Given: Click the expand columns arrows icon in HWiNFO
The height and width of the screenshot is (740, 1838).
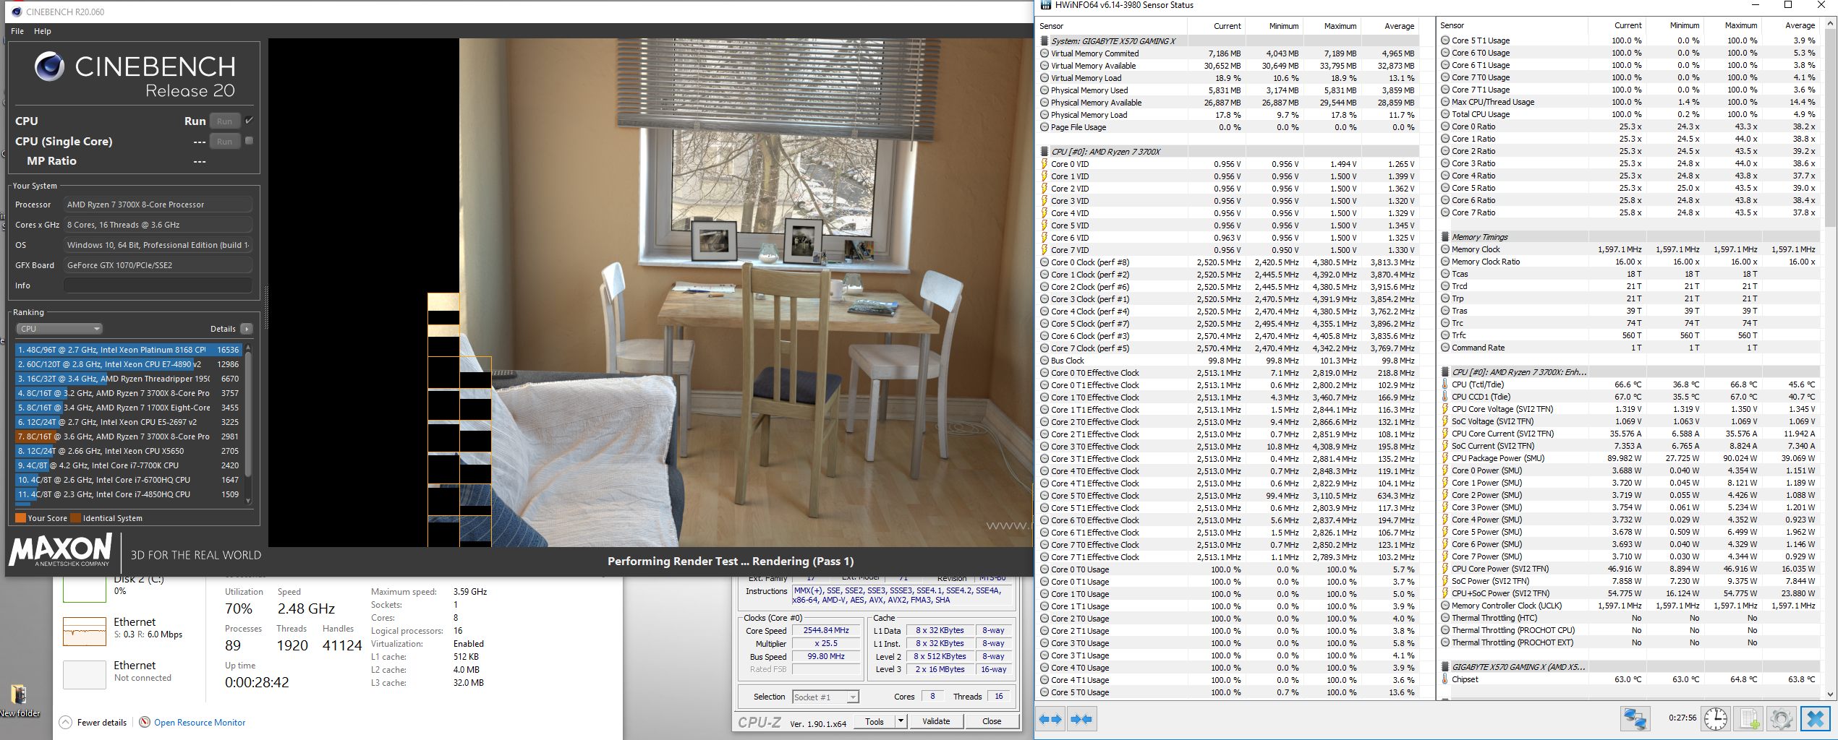Looking at the screenshot, I should [x=1050, y=719].
